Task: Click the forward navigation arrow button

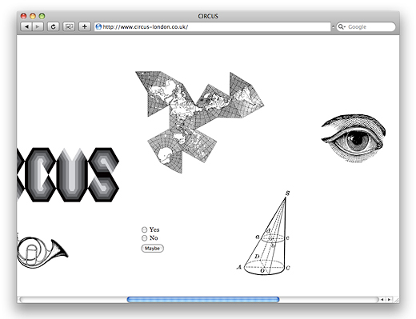Action: tap(38, 26)
